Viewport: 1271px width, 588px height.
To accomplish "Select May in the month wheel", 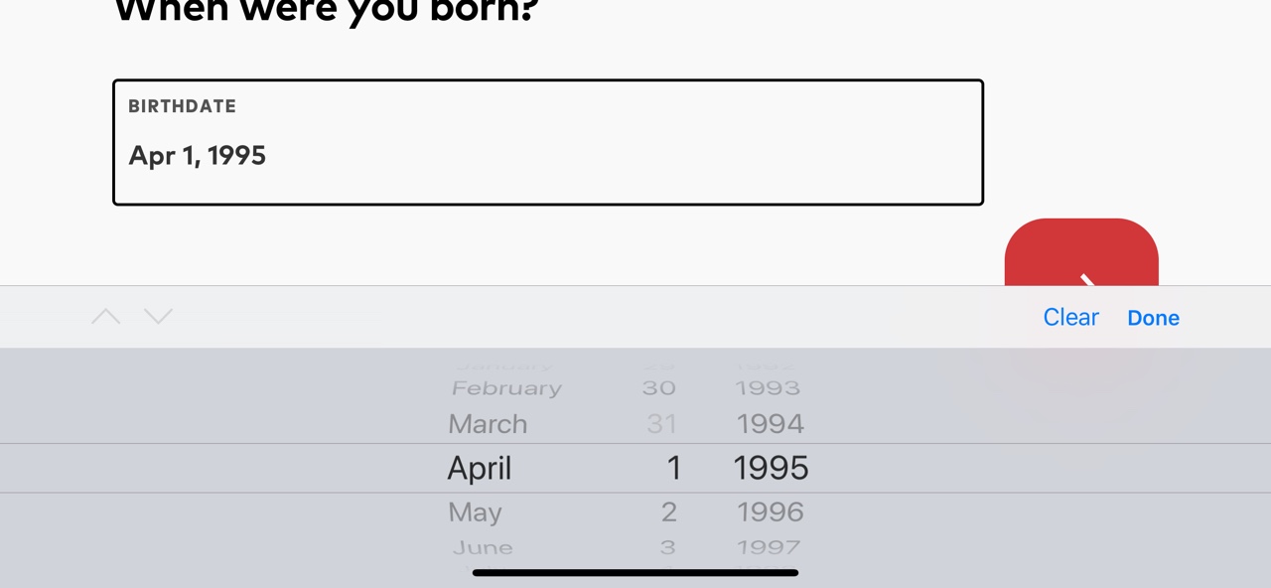I will tap(475, 513).
